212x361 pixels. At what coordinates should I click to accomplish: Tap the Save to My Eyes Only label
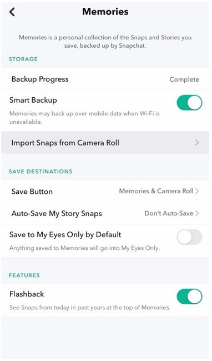coord(65,234)
